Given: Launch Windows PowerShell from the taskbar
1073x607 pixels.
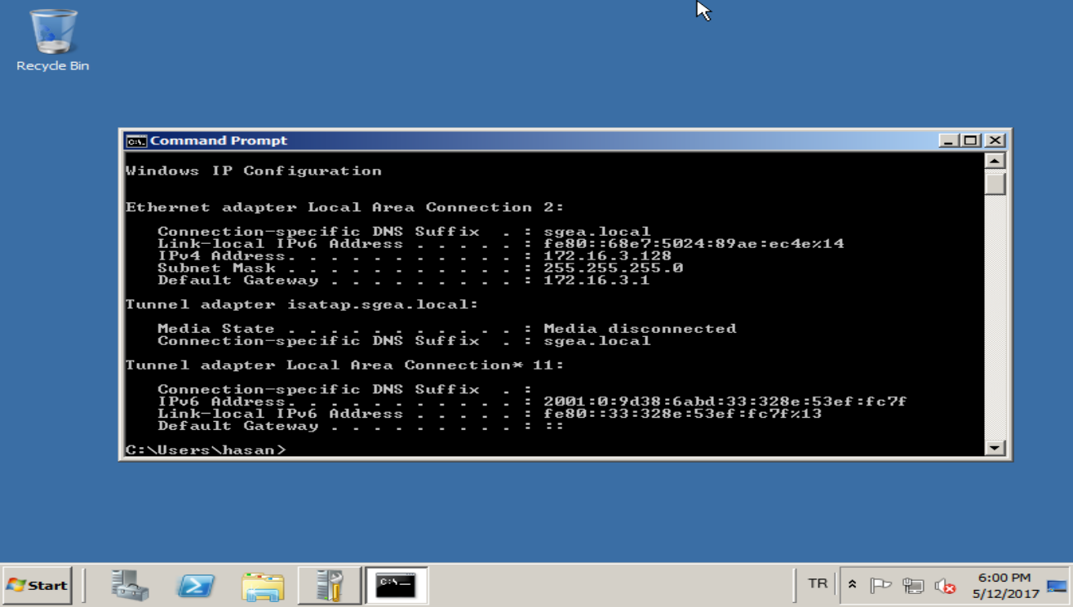Looking at the screenshot, I should coord(196,585).
